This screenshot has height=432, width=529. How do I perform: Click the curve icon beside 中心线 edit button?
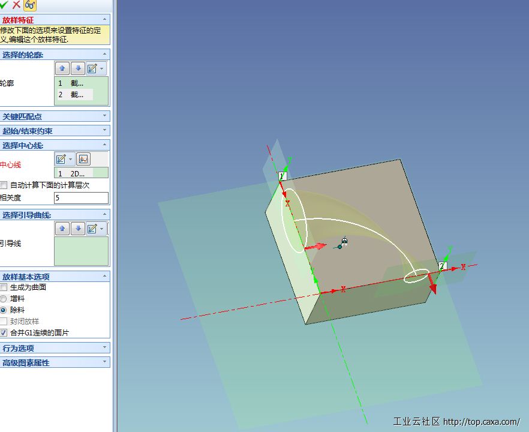tap(83, 159)
